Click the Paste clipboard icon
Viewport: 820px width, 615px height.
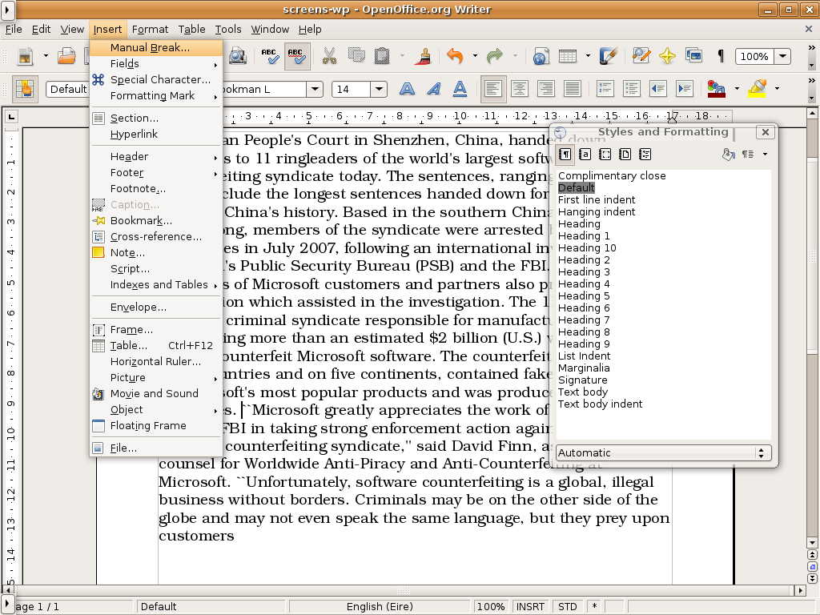[382, 56]
